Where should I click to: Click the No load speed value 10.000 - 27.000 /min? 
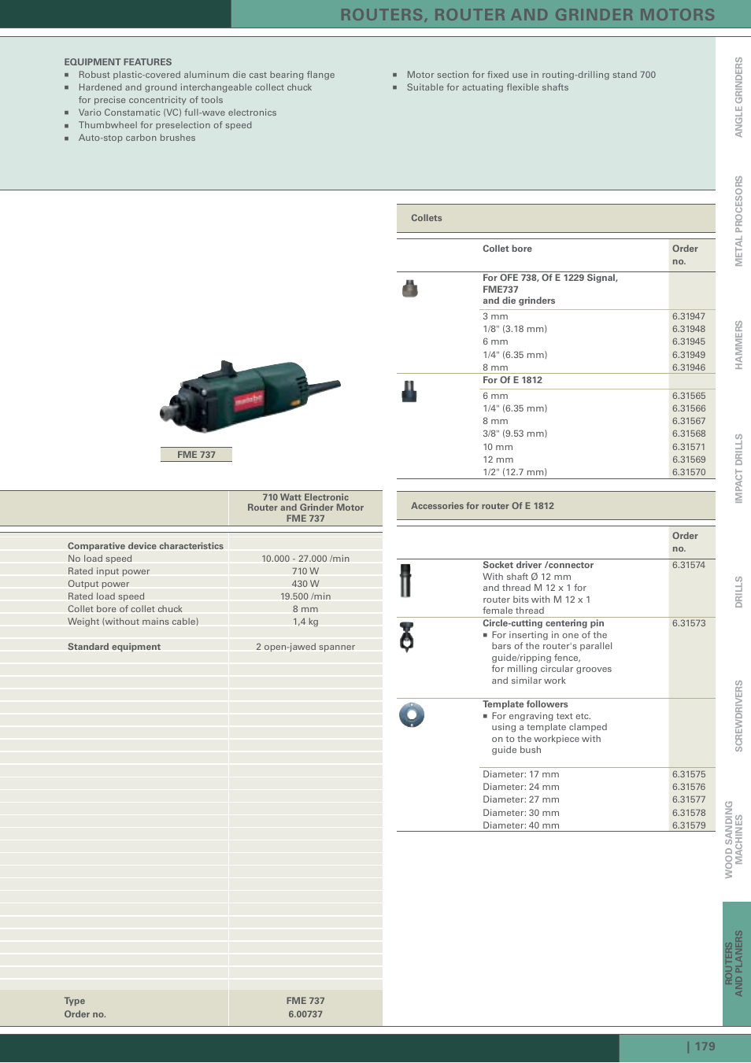pyautogui.click(x=305, y=559)
